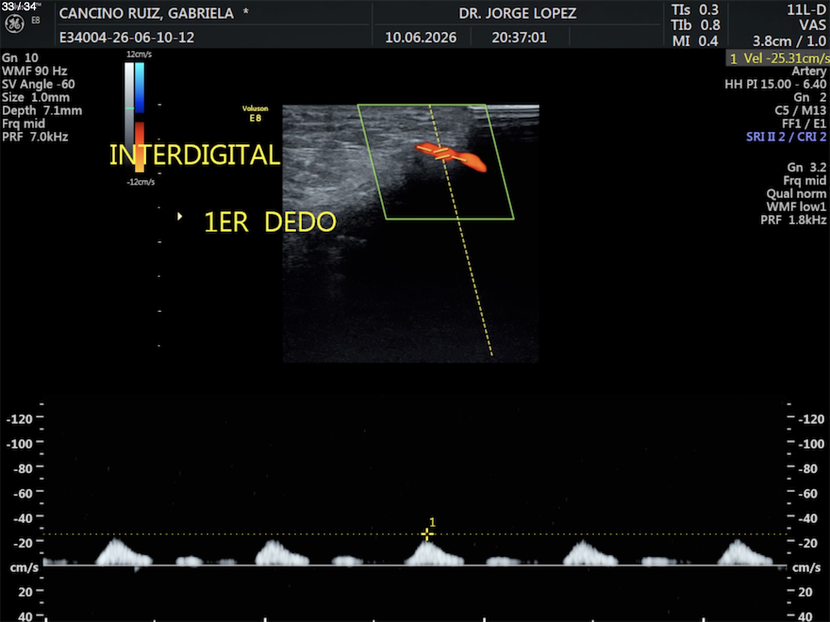Click the sample volume gate on vessel
Screen dimensions: 830x622
[x=442, y=154]
